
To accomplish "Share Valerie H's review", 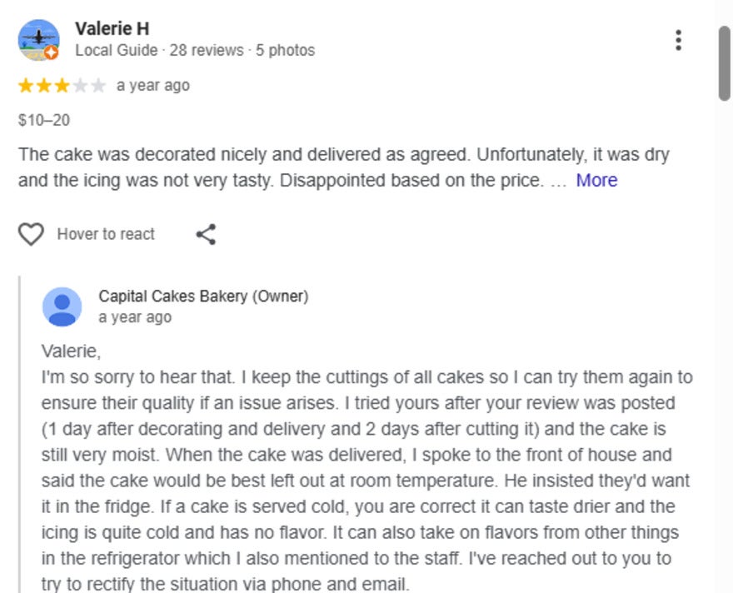I will pos(206,235).
